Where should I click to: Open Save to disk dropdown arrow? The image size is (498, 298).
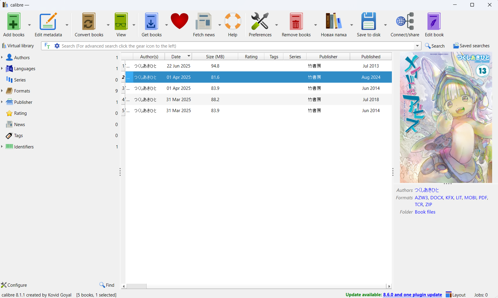click(x=385, y=25)
